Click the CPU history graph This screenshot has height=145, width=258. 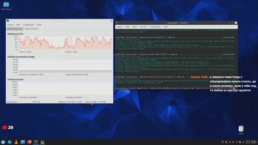[x=65, y=43]
